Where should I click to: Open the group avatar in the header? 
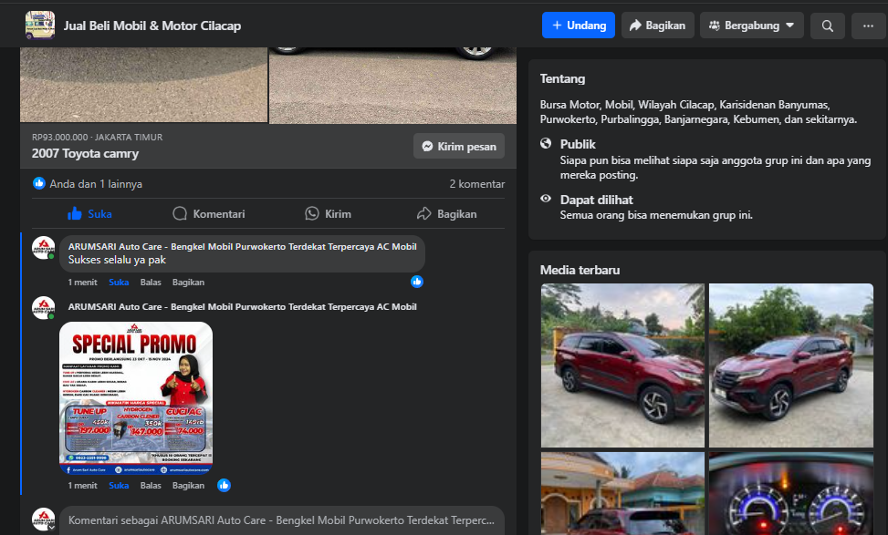[x=40, y=26]
